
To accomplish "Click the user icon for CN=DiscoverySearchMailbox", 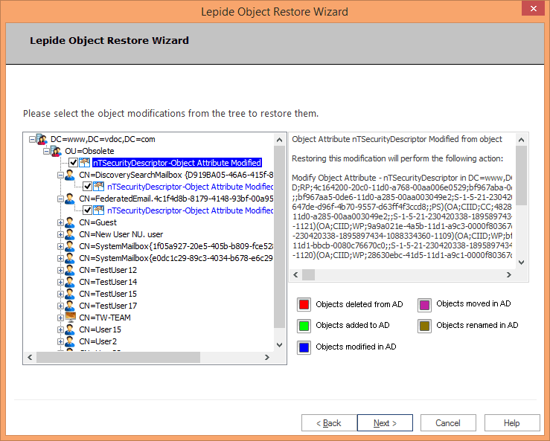I will click(x=70, y=175).
